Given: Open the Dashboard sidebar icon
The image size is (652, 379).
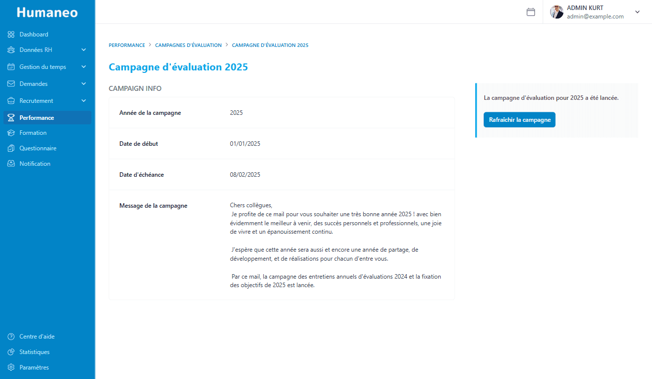Looking at the screenshot, I should [10, 34].
